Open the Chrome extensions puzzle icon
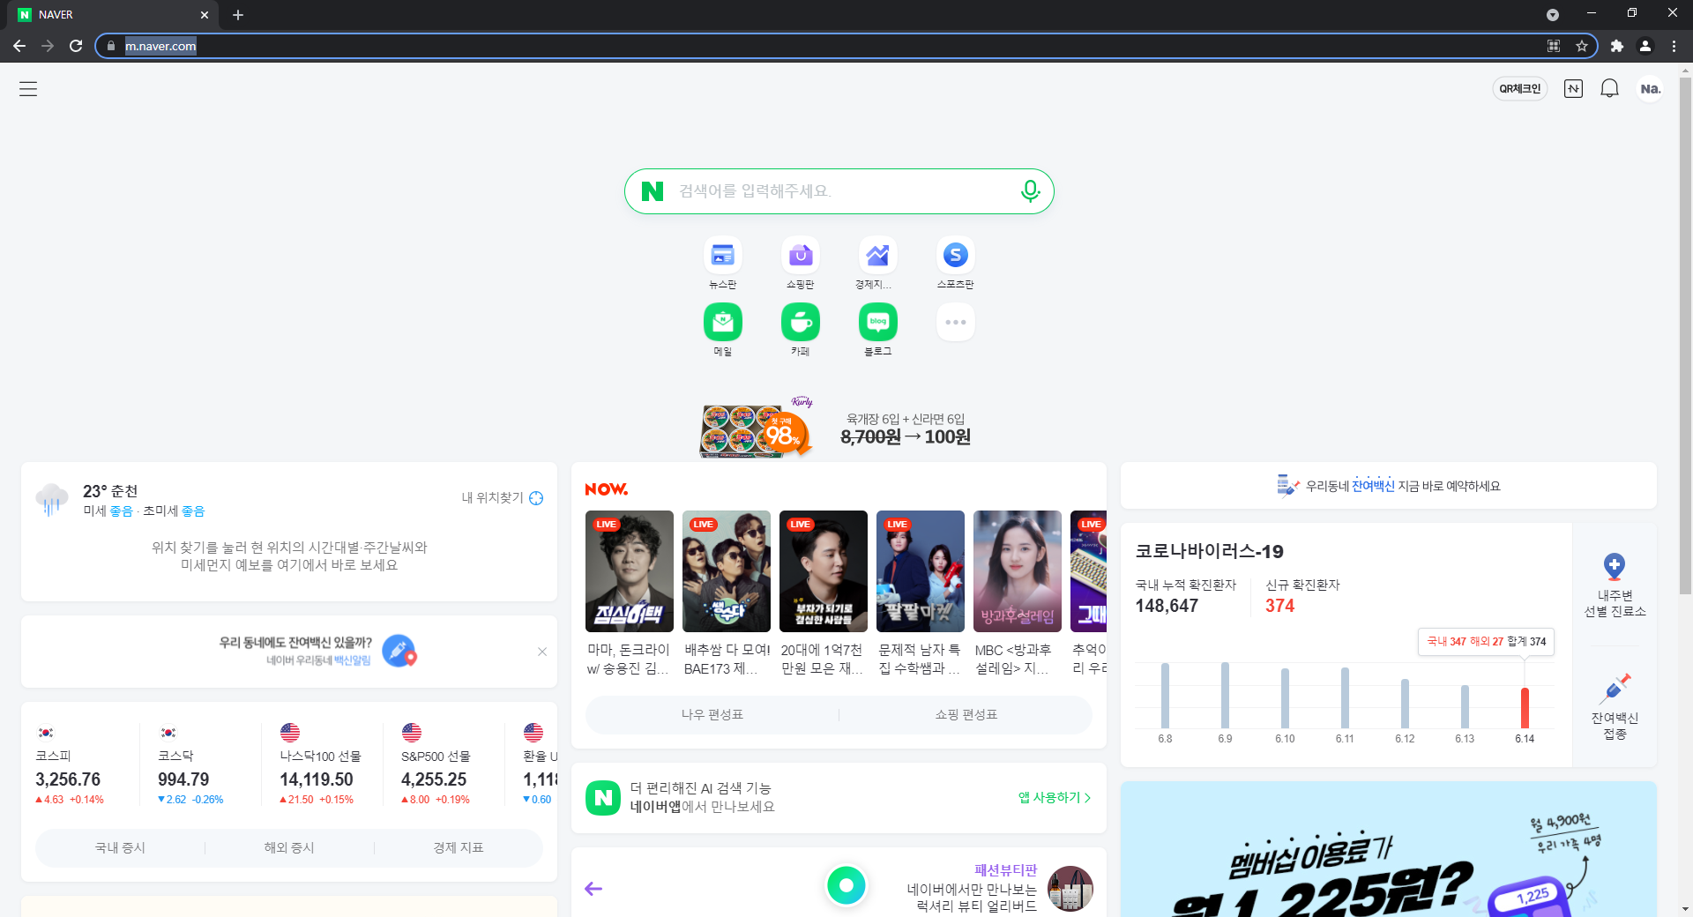This screenshot has width=1693, height=917. pos(1616,46)
